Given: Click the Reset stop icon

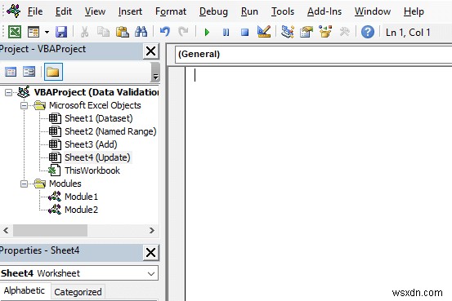Looking at the screenshot, I should 244,32.
